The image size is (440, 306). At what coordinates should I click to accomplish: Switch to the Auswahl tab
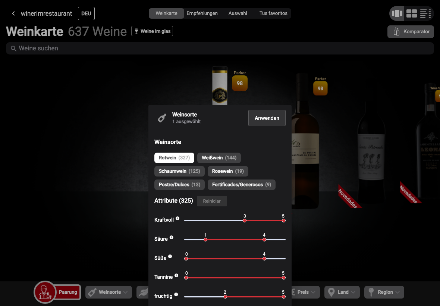coord(238,13)
